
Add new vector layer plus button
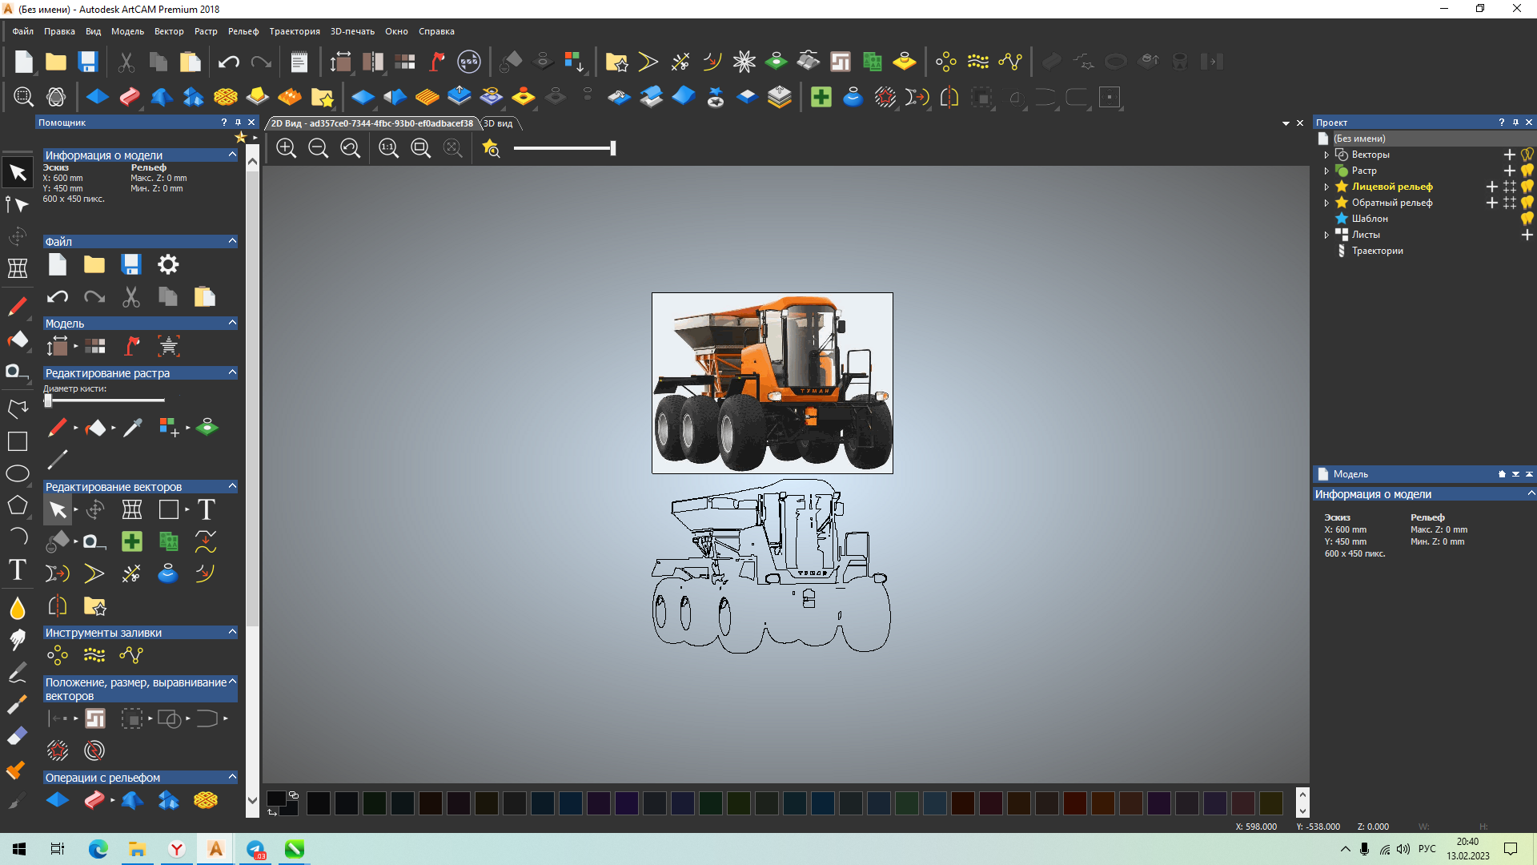click(1509, 155)
